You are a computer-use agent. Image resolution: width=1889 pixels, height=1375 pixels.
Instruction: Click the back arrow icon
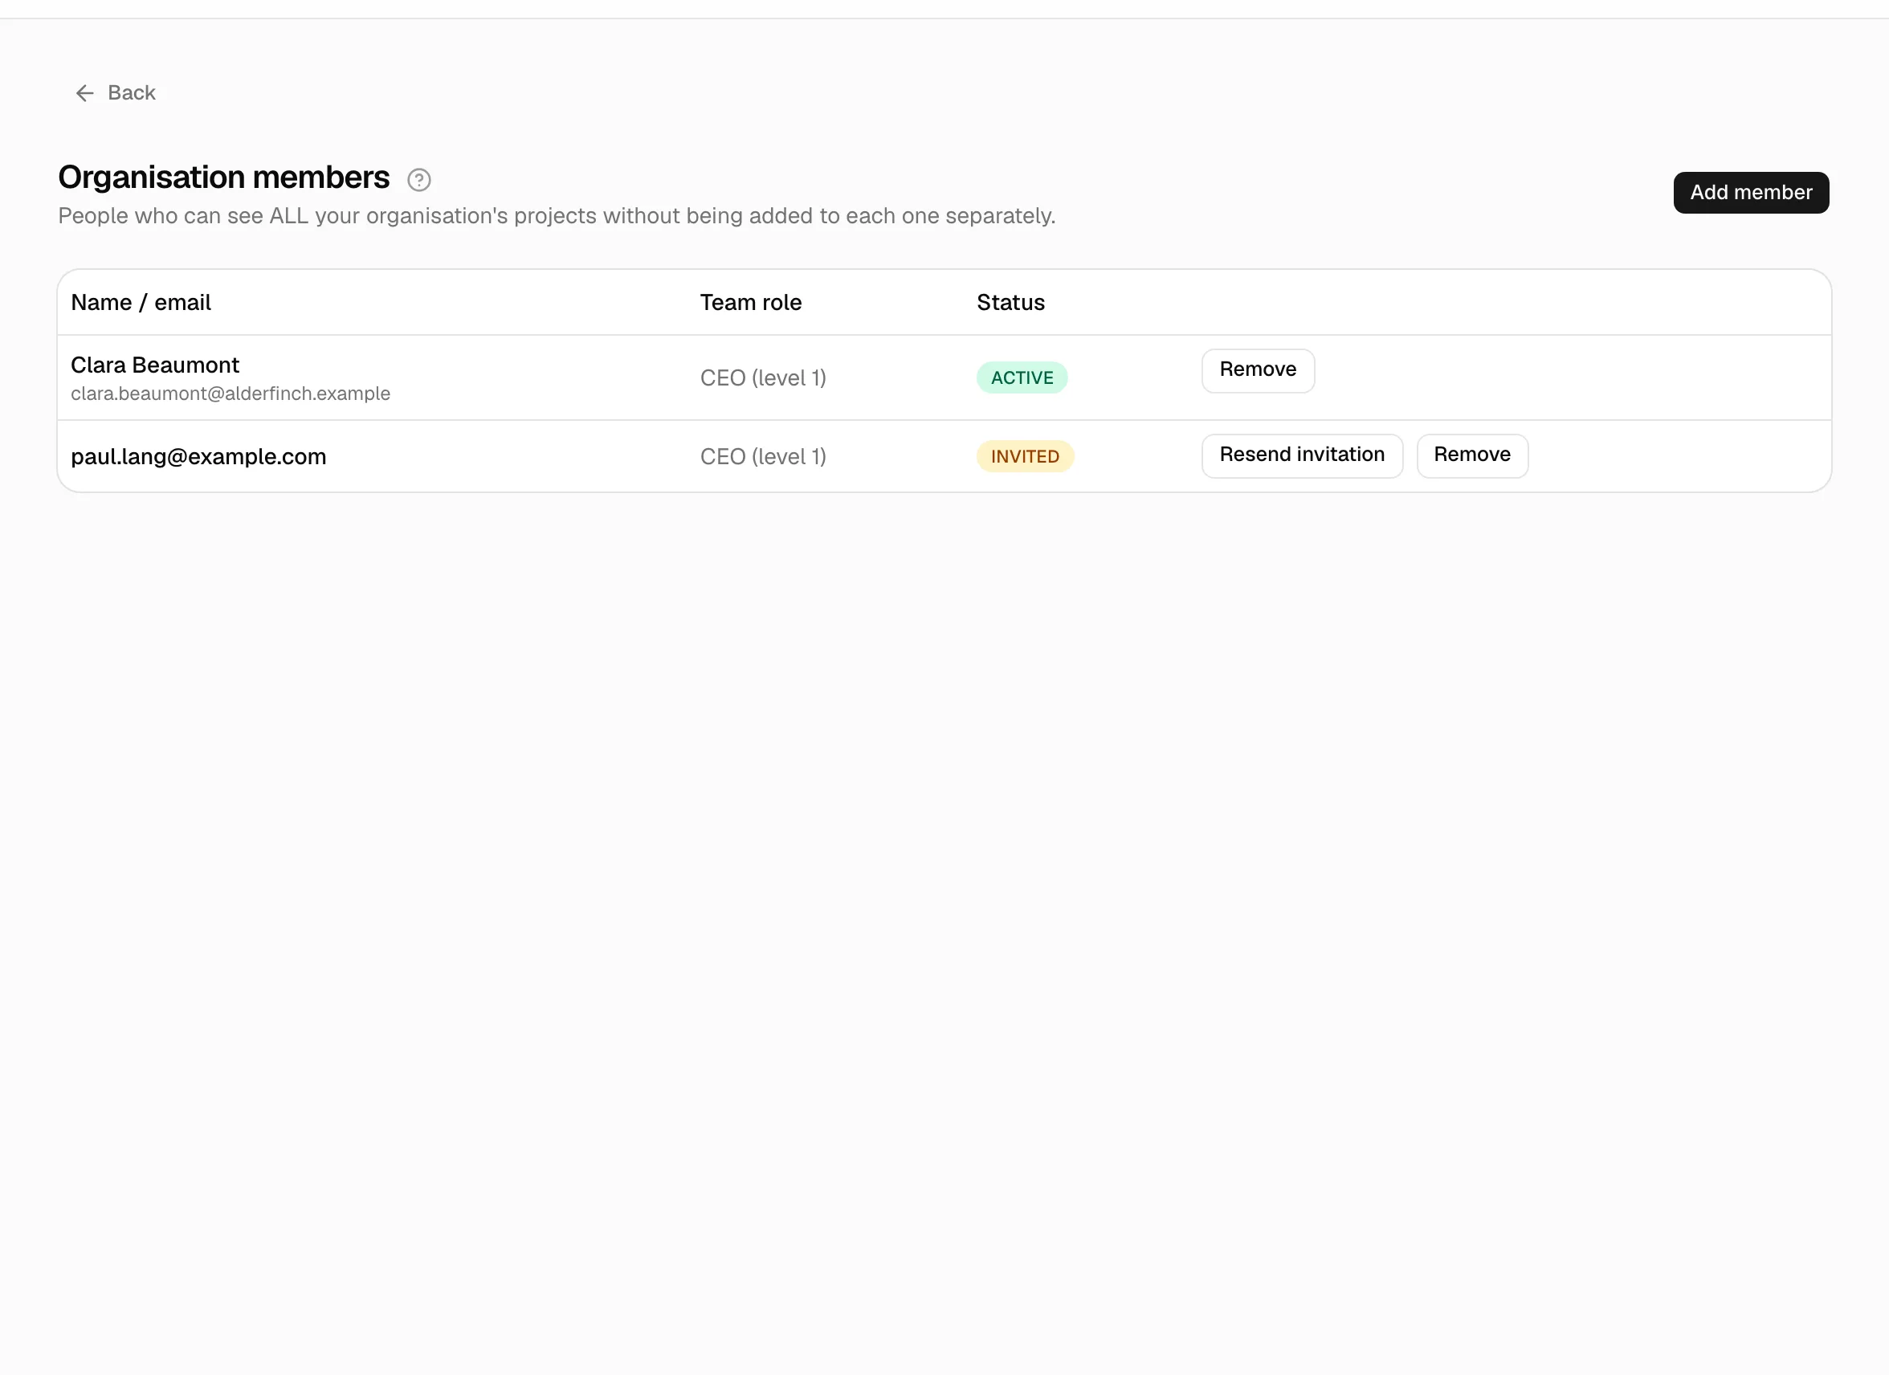pyautogui.click(x=84, y=93)
